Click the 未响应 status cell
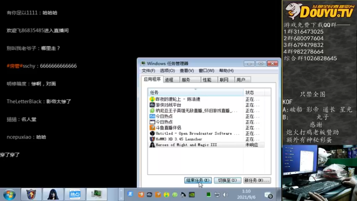357x201 pixels. point(252,145)
